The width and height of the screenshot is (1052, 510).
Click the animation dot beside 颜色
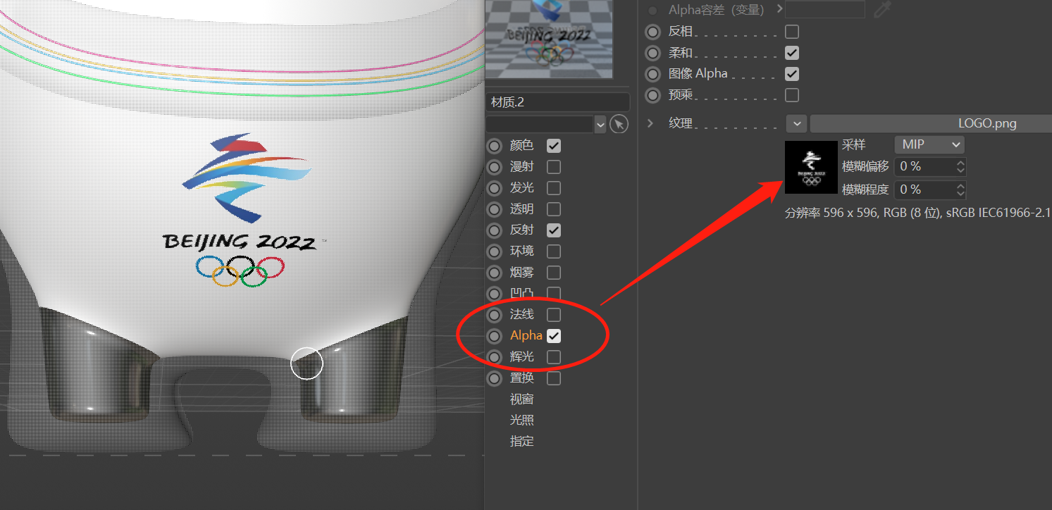(x=495, y=146)
